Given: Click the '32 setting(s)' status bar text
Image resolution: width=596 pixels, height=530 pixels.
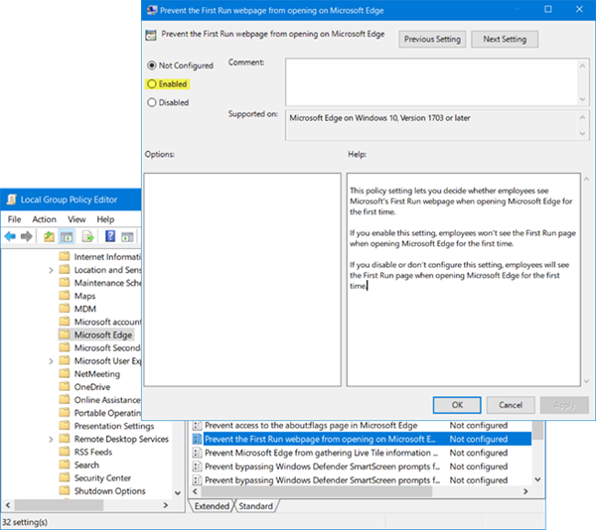Looking at the screenshot, I should [25, 522].
